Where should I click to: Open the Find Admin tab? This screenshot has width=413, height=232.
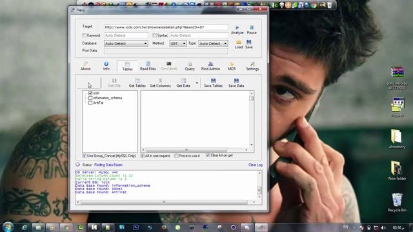click(x=210, y=66)
